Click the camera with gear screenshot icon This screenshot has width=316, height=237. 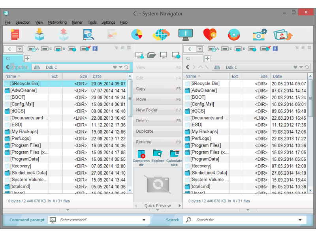[260, 35]
